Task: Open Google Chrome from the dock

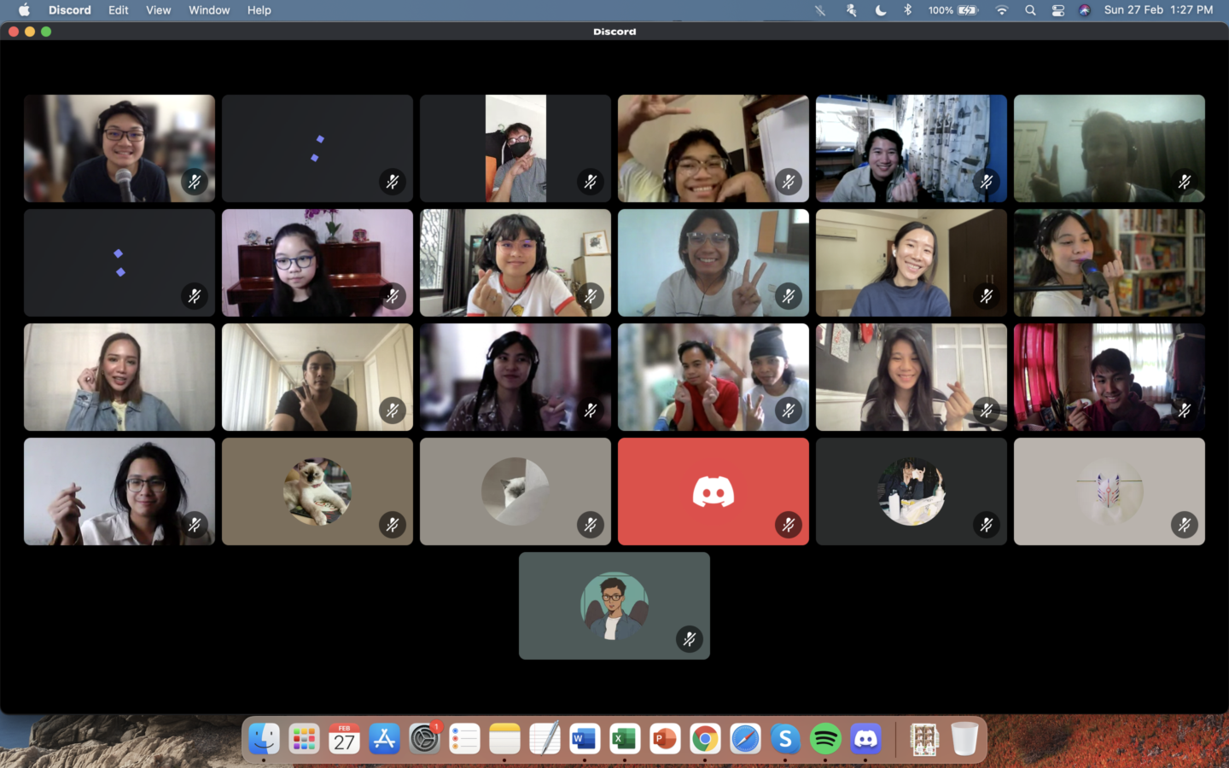Action: click(705, 739)
